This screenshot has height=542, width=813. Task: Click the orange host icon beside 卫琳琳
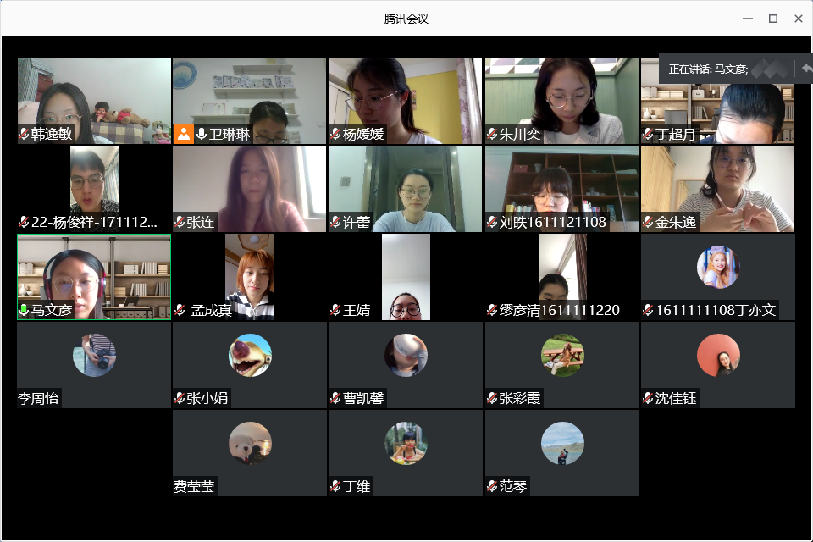pyautogui.click(x=183, y=134)
